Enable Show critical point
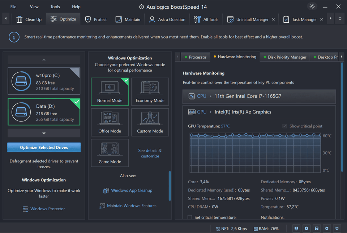 [285, 126]
